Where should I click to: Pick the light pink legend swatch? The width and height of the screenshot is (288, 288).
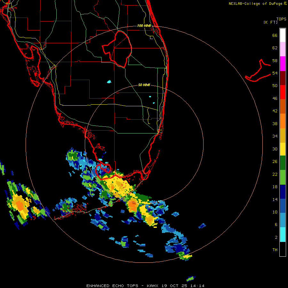(x=283, y=49)
